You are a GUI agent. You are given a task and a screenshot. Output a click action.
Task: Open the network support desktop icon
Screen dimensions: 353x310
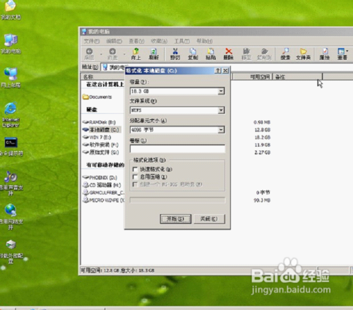click(x=11, y=217)
